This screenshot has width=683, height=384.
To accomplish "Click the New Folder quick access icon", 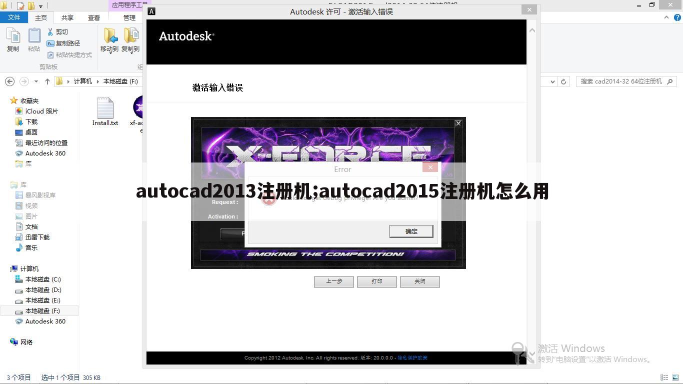I will 31,6.
